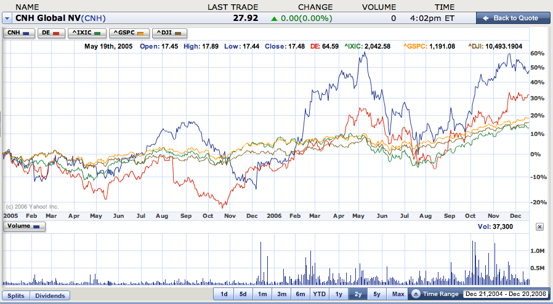Image resolution: width=553 pixels, height=304 pixels.
Task: Click the blue color swatch in CNH button
Action: [26, 33]
